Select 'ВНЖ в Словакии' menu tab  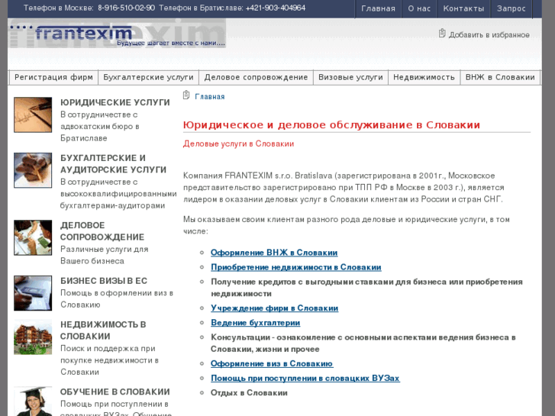[x=500, y=77]
